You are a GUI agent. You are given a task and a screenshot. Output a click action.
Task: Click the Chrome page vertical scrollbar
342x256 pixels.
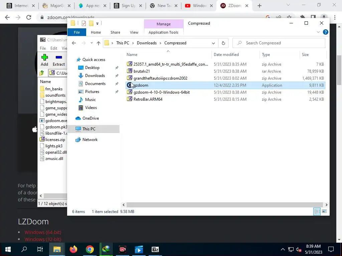[339, 70]
